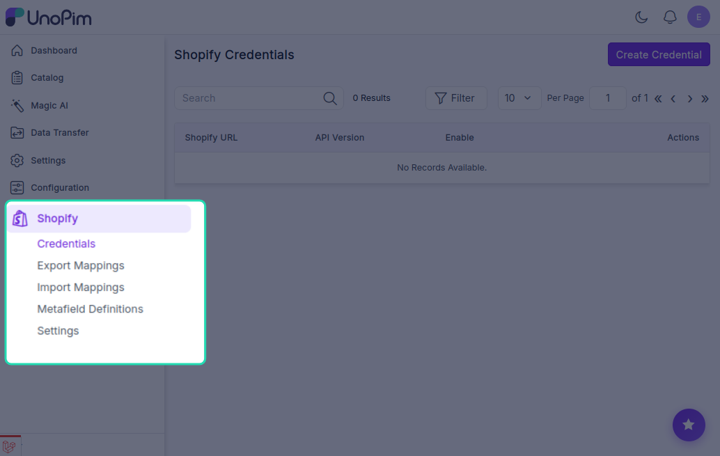Go to last page double chevron
720x456 pixels.
click(705, 99)
